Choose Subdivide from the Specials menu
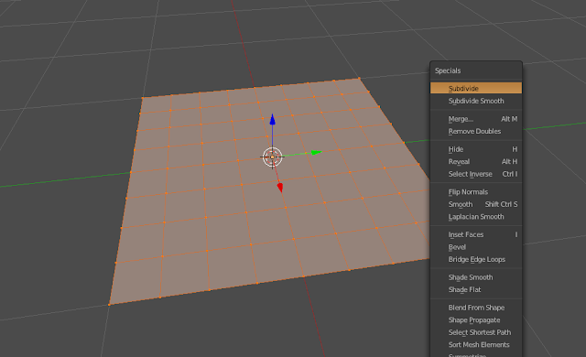The width and height of the screenshot is (586, 357). pos(476,89)
